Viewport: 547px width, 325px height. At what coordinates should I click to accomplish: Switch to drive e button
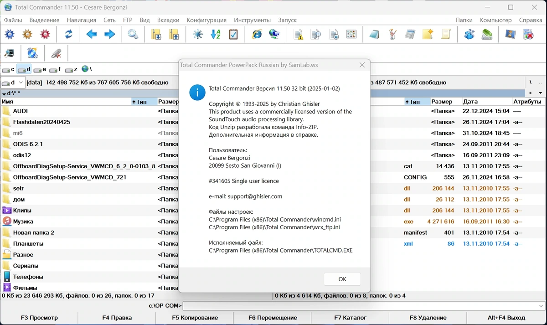click(x=40, y=69)
